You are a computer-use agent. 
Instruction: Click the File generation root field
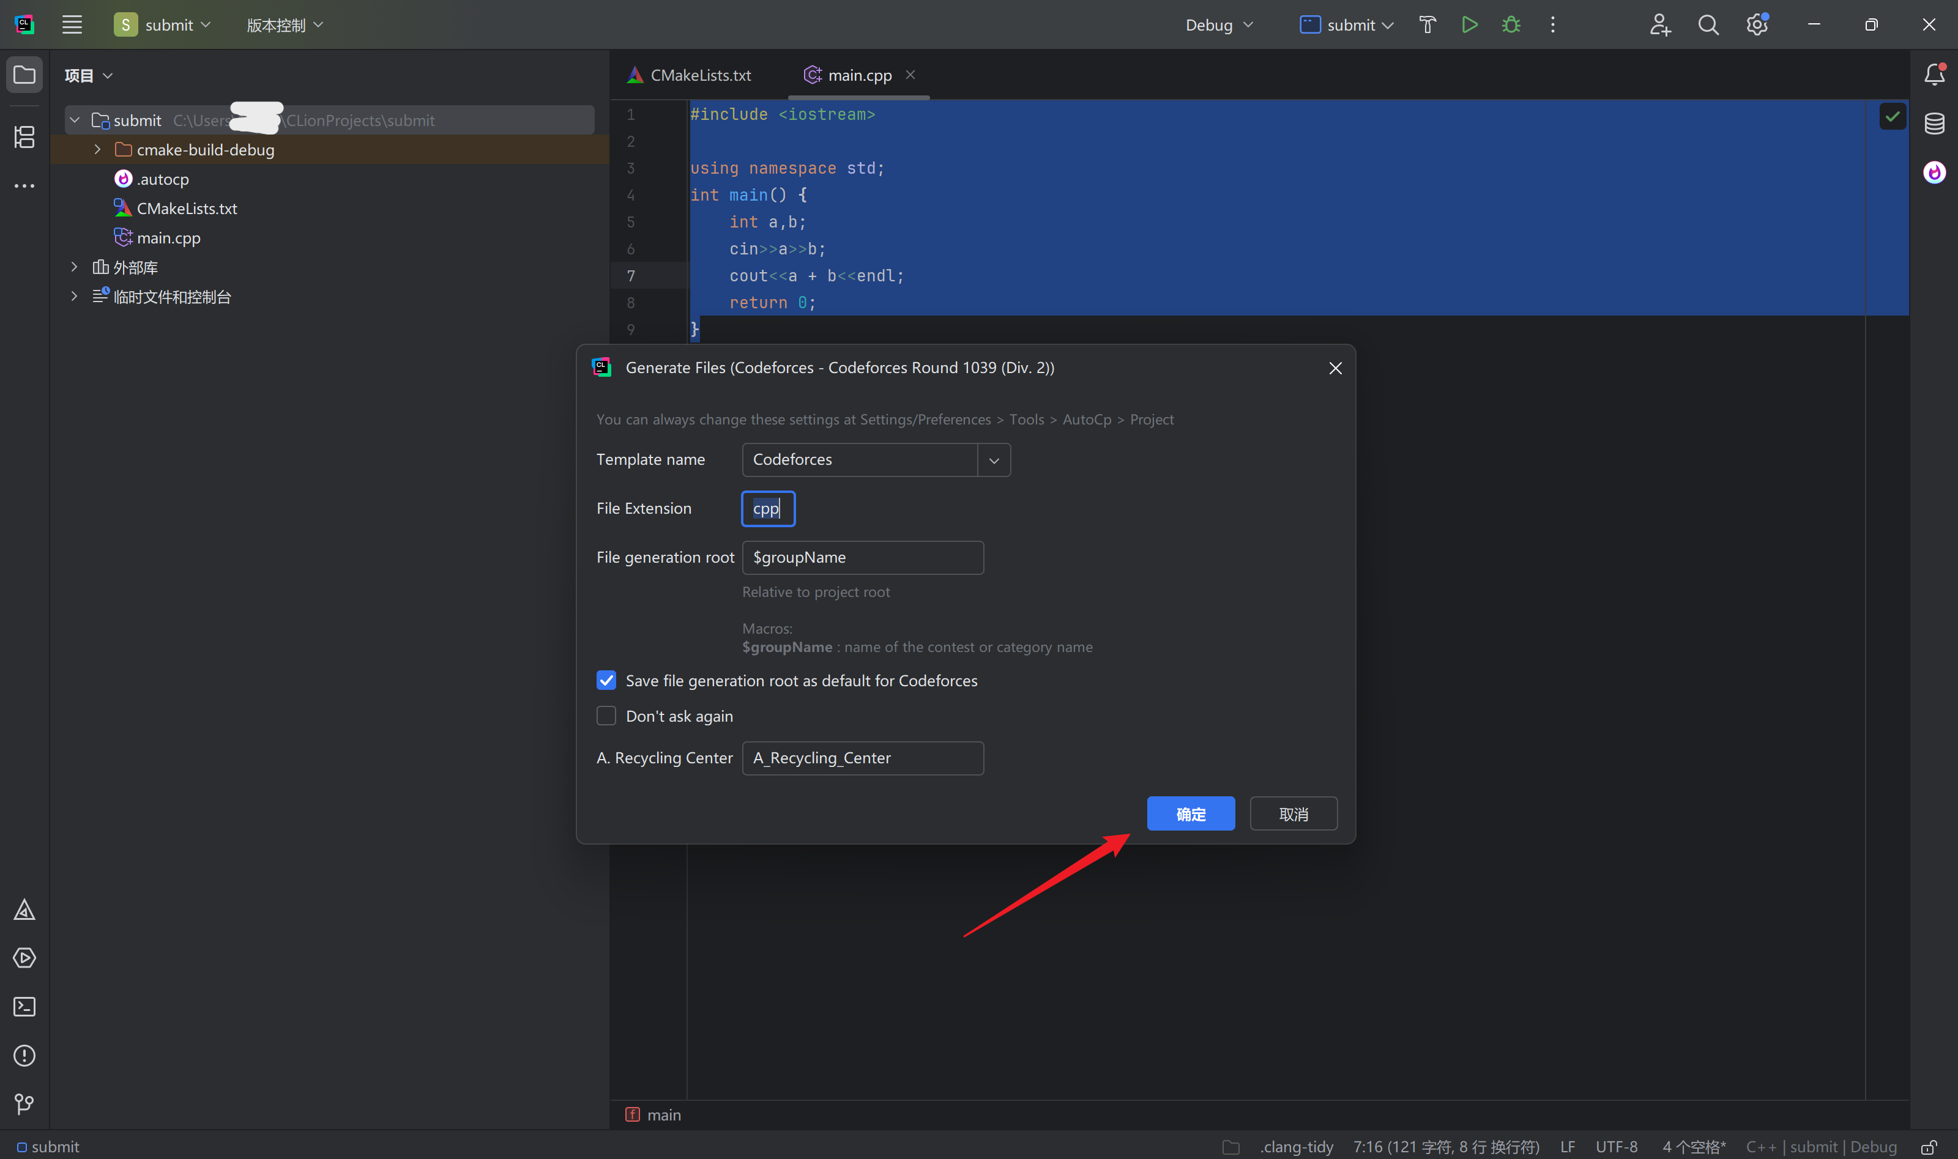(862, 558)
